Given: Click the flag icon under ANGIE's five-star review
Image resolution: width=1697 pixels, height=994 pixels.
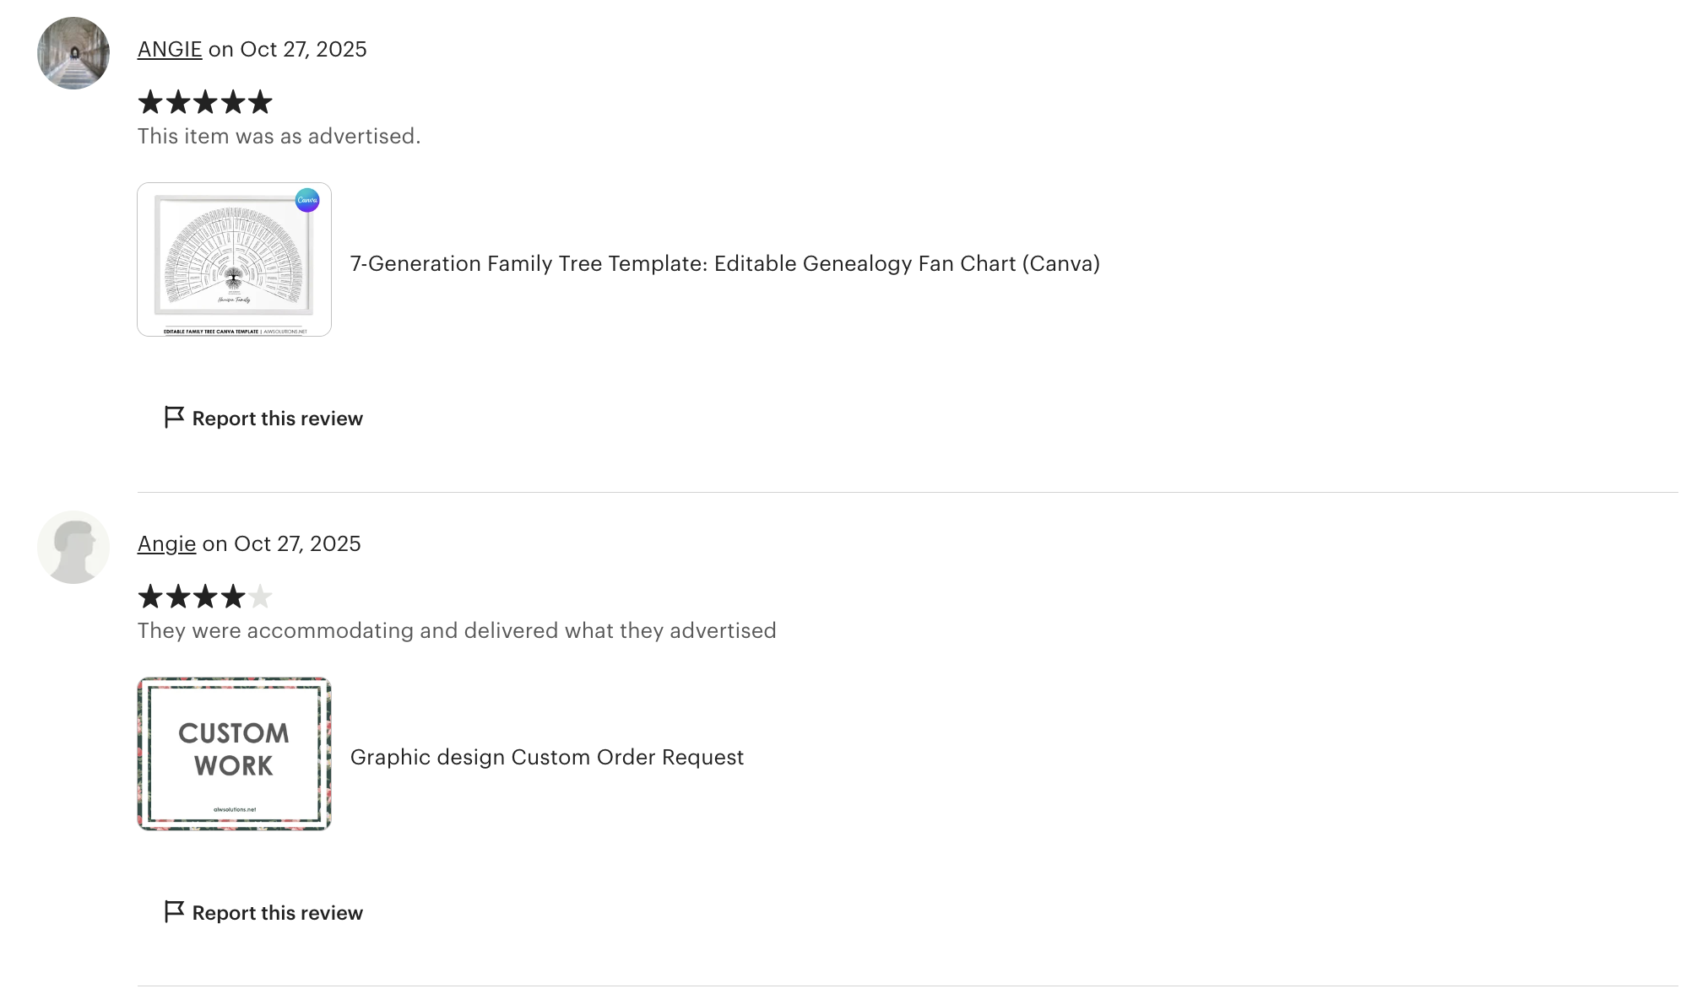Looking at the screenshot, I should click(x=174, y=417).
